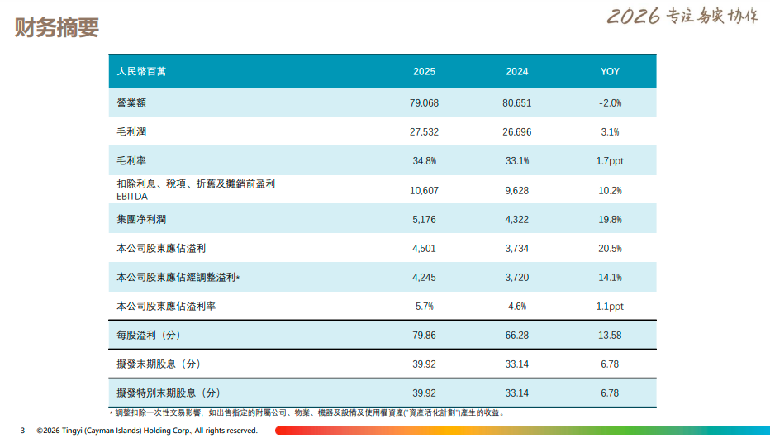Click the 2025 column header
Image resolution: width=770 pixels, height=438 pixels.
pos(424,72)
